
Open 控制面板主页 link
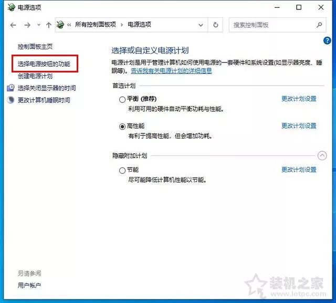point(35,47)
